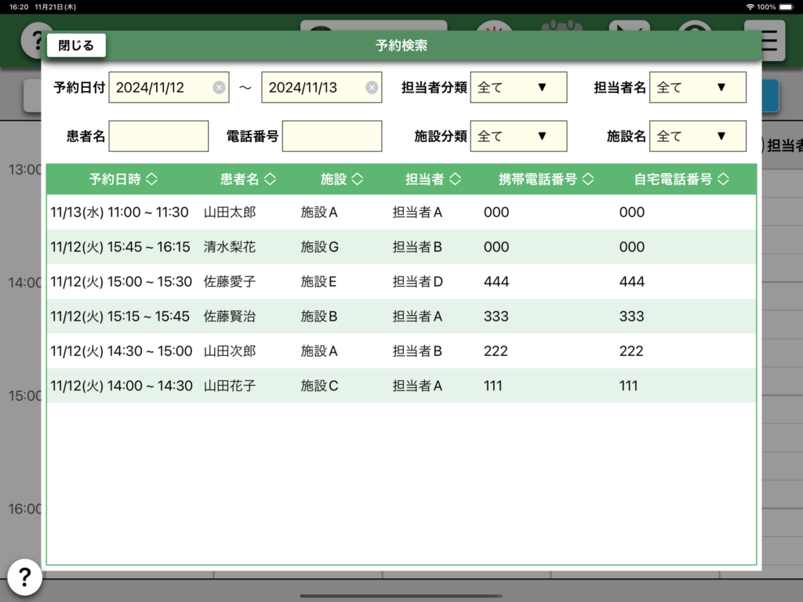Viewport: 803px width, 602px height.
Task: Sort by 担当者 column sort icon
Action: [455, 180]
